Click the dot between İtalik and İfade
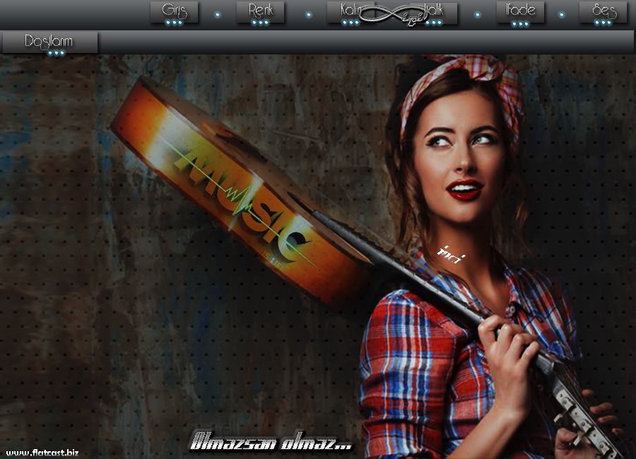The image size is (636, 459). (x=477, y=14)
